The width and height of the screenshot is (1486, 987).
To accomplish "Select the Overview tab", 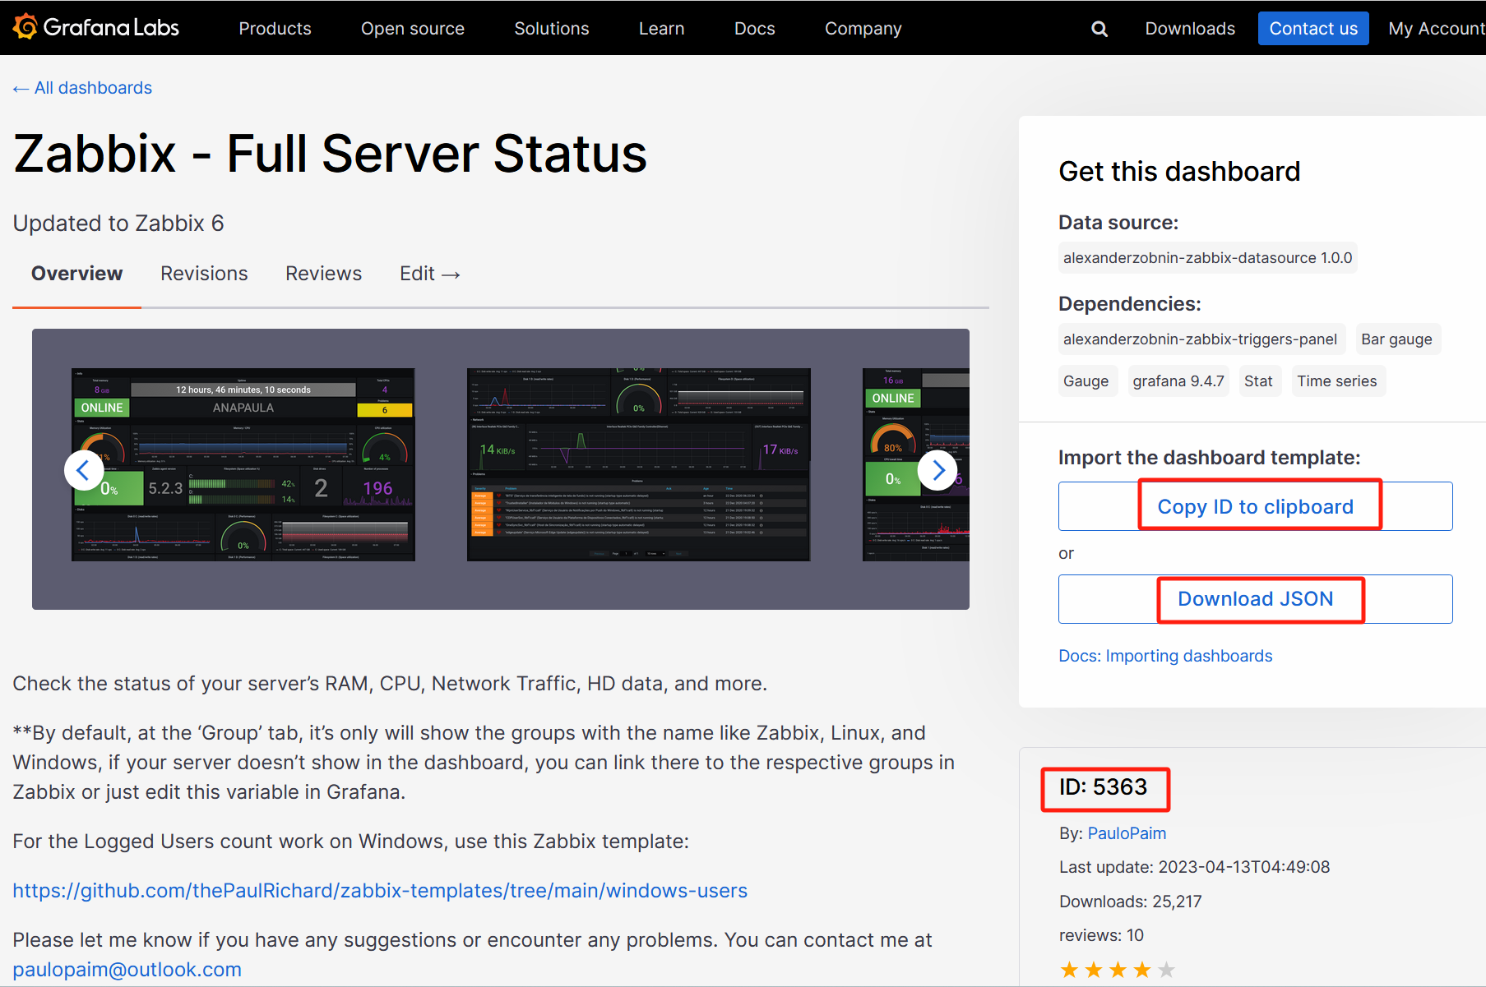I will coord(76,274).
